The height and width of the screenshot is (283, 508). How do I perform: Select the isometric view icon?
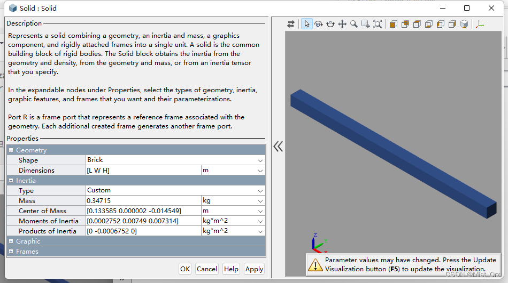click(464, 24)
